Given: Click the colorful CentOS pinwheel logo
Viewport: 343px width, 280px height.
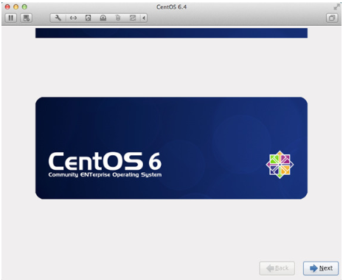Looking at the screenshot, I should coord(280,165).
